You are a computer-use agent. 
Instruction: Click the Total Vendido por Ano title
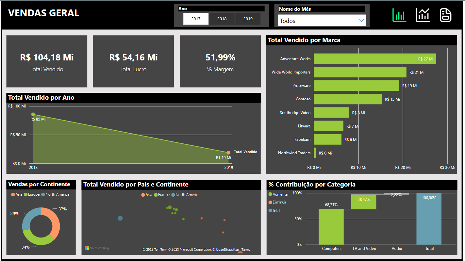(41, 98)
